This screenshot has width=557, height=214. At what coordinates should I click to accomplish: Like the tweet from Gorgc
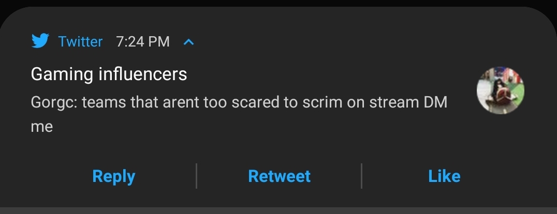(444, 176)
